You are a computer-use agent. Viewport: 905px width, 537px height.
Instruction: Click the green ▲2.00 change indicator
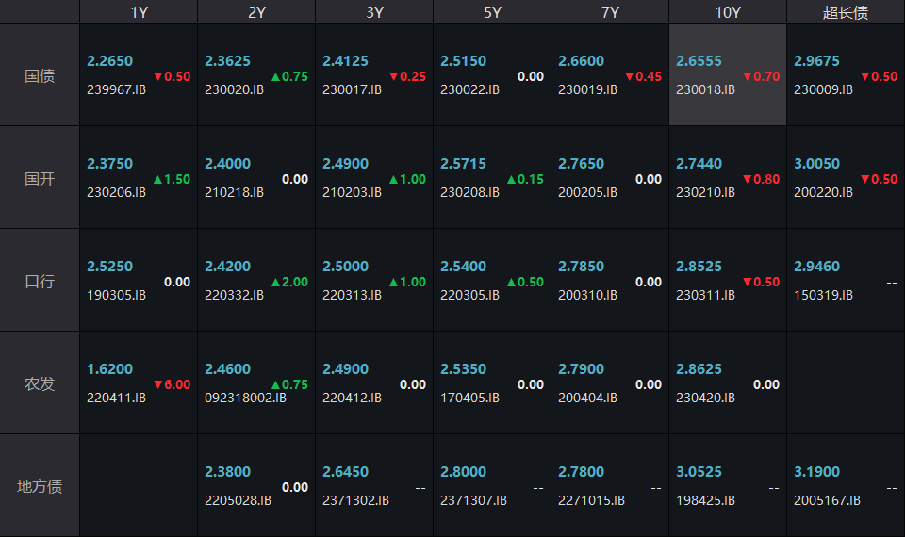289,282
